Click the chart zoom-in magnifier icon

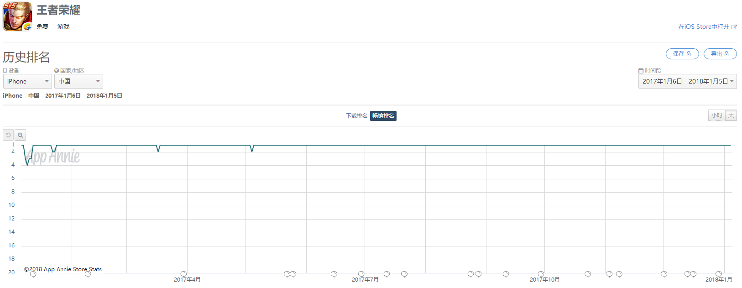pos(20,135)
